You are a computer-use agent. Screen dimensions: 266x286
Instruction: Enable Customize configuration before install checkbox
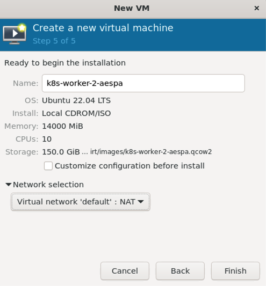click(48, 166)
